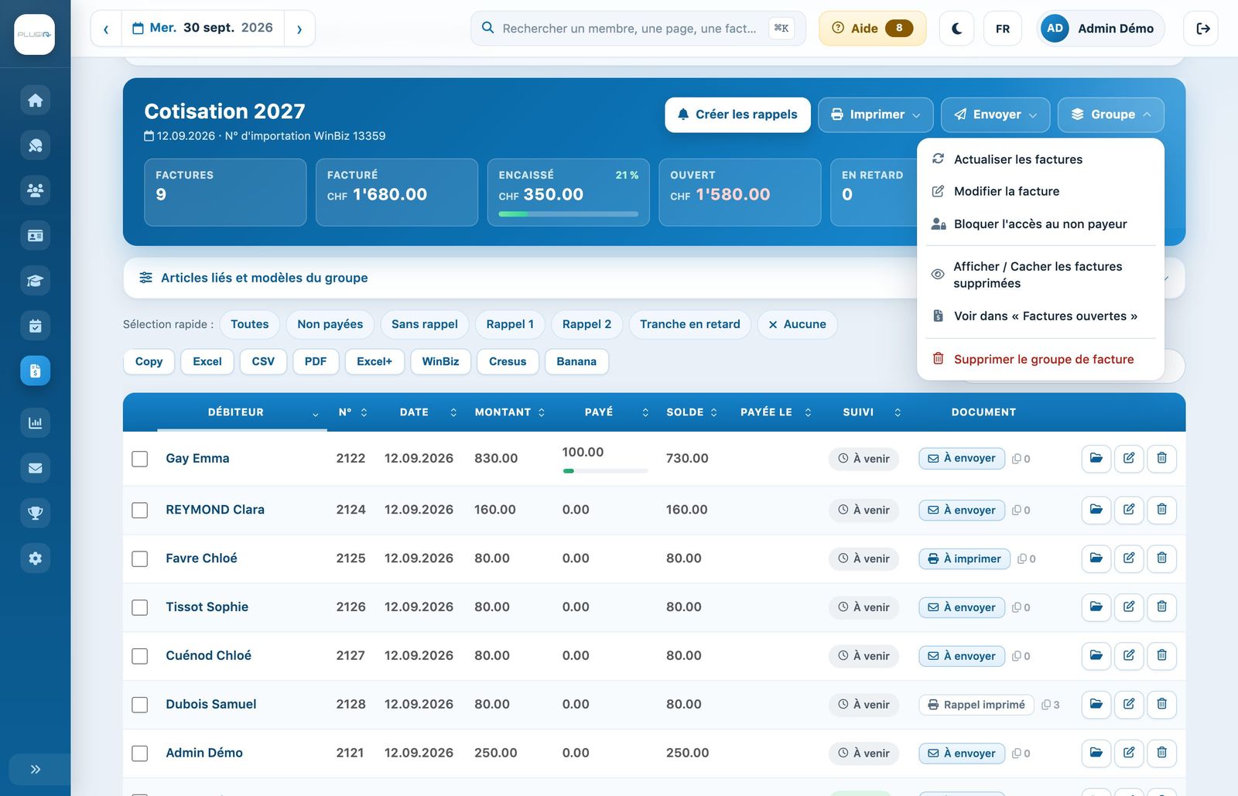1238x796 pixels.
Task: Expand Articles liés et modèles du groupe
Action: (654, 278)
